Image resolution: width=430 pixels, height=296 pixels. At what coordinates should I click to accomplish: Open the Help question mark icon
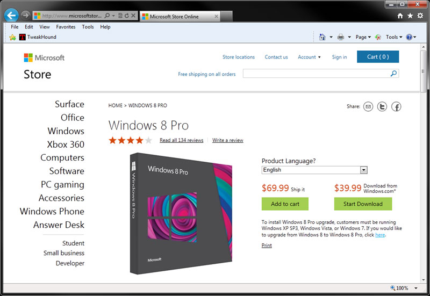(409, 37)
